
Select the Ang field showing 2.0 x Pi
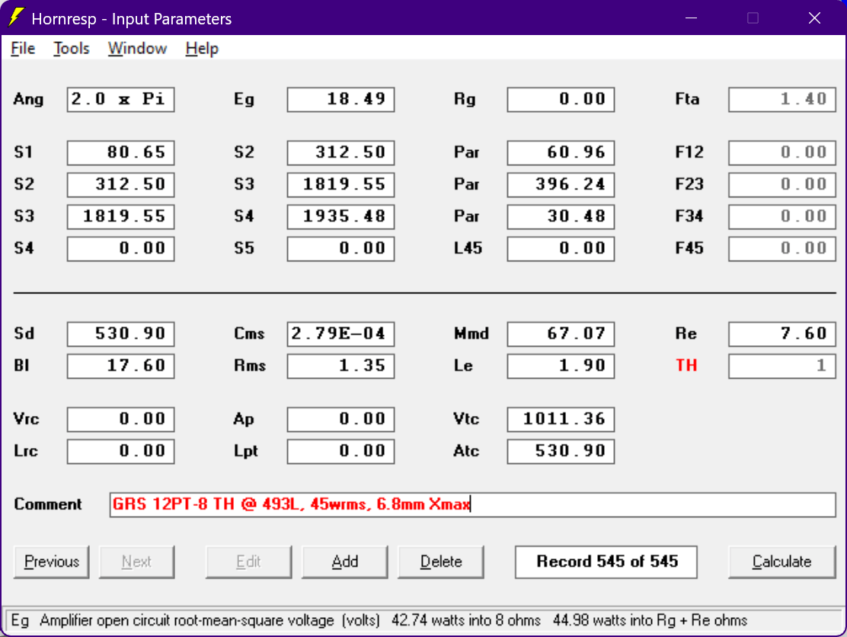(x=120, y=99)
